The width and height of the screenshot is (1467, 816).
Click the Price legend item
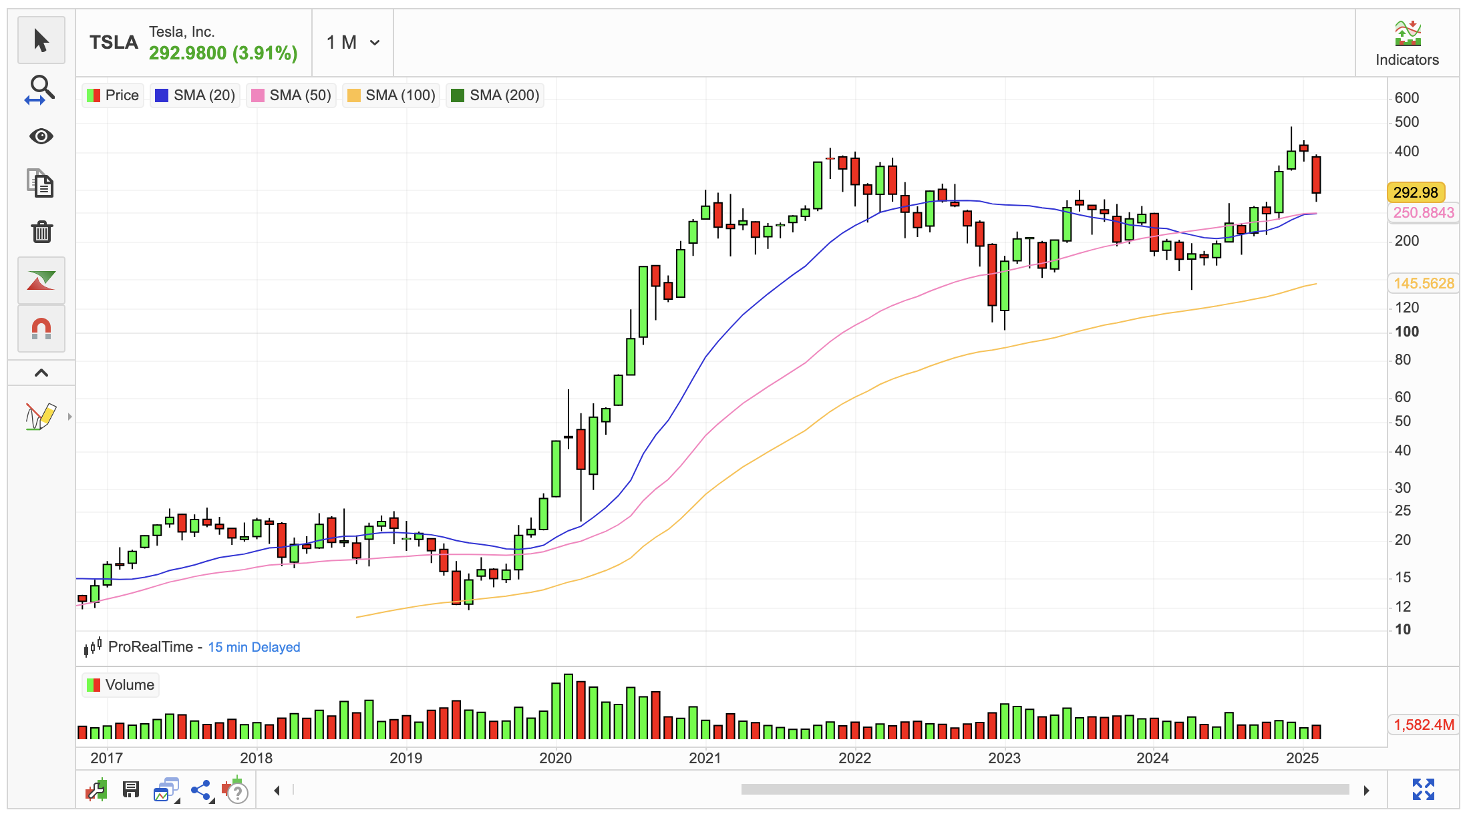point(113,95)
